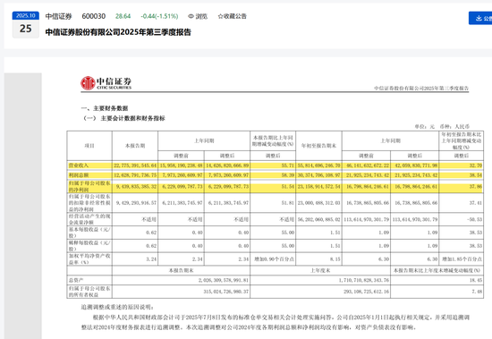Click the page header text 中信证券股份有限公司2025年第三季度报告 above the rule

421,89
